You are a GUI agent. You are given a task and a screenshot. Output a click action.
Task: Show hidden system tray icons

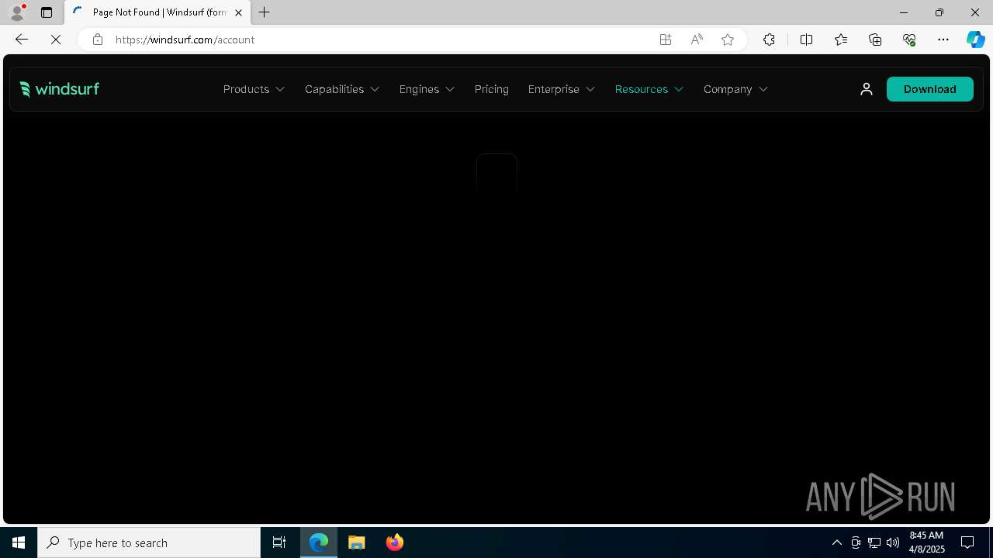pos(837,542)
